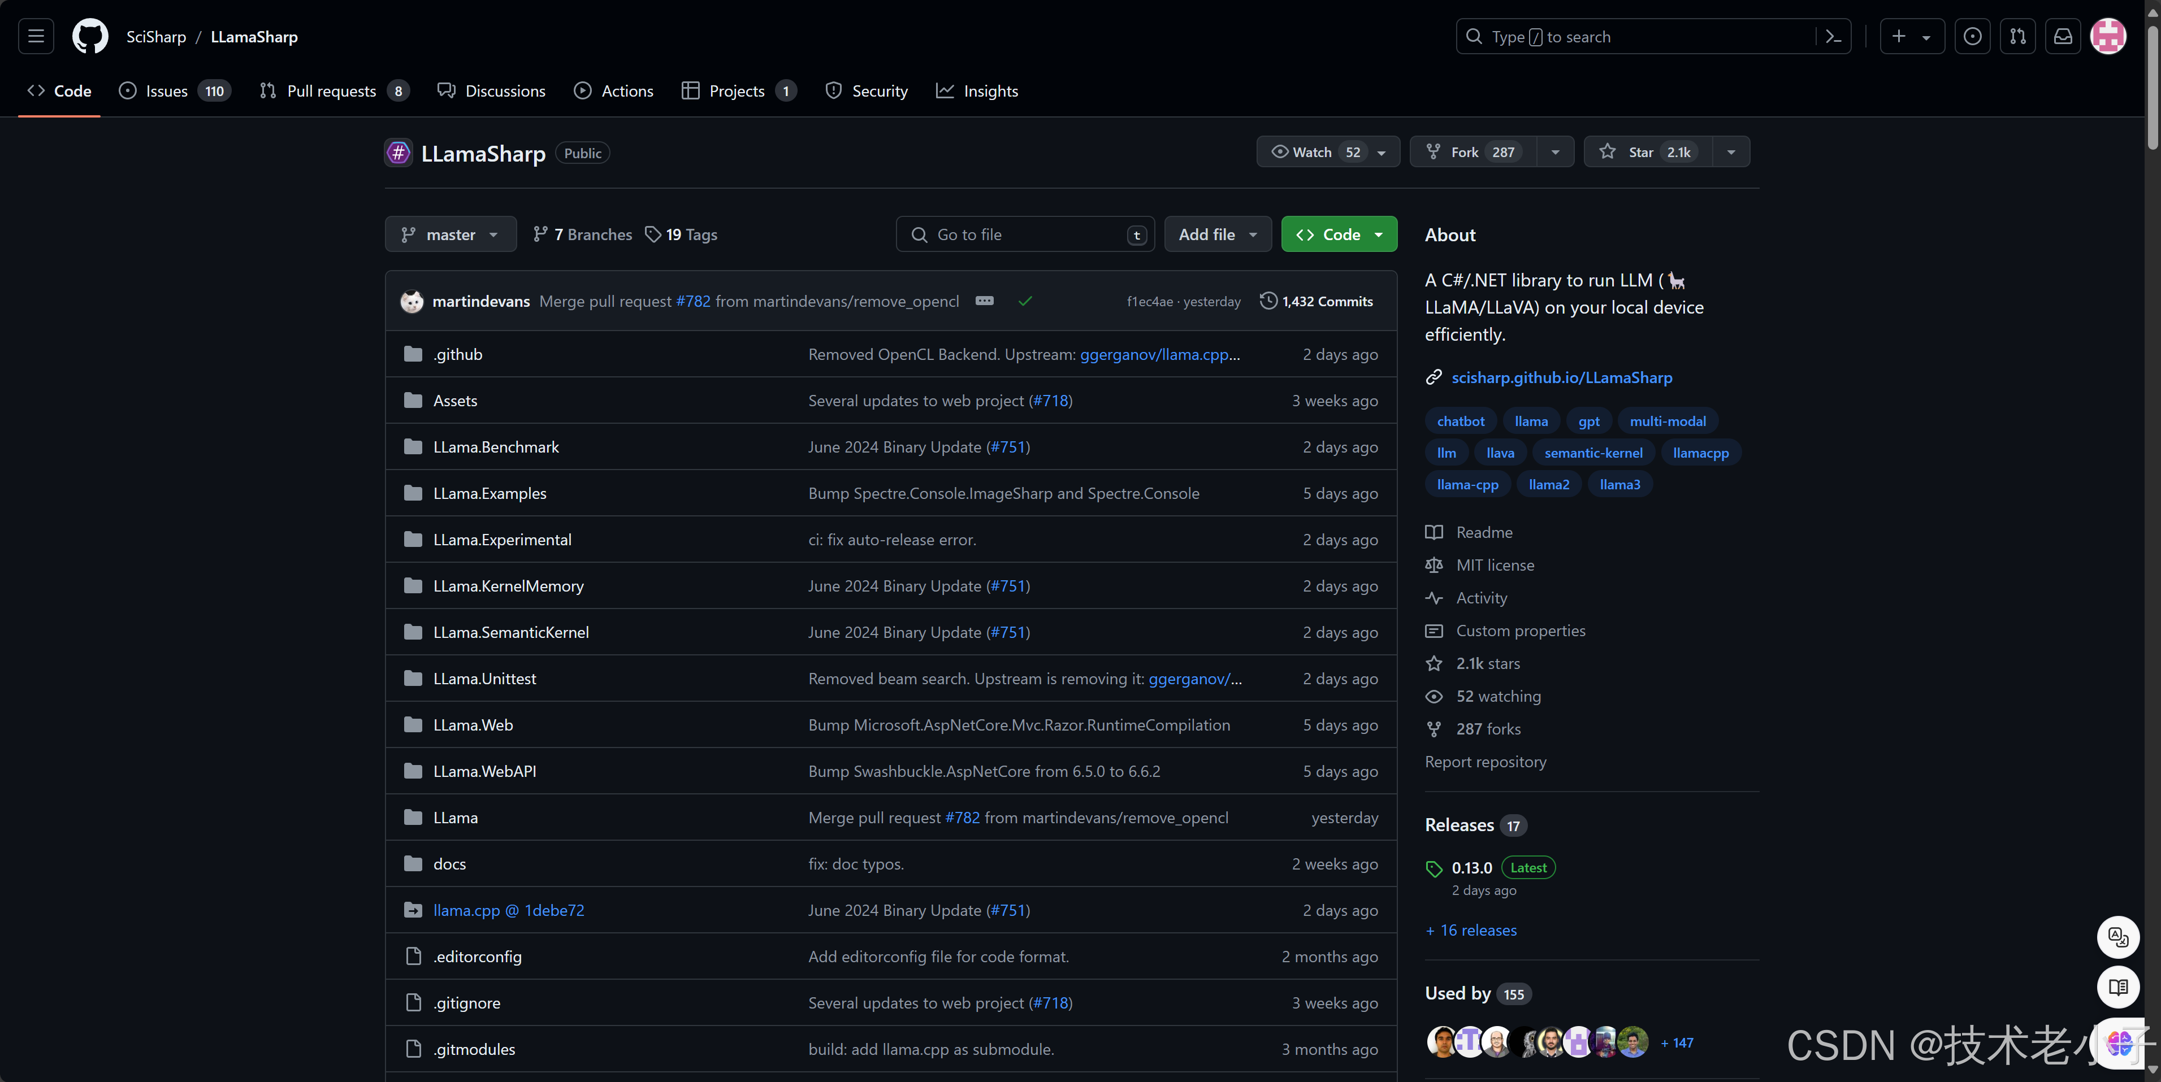
Task: Open the Add file dropdown
Action: tap(1217, 235)
